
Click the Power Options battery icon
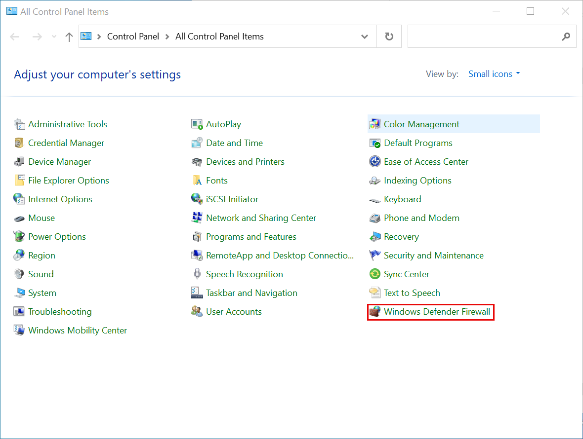(19, 237)
